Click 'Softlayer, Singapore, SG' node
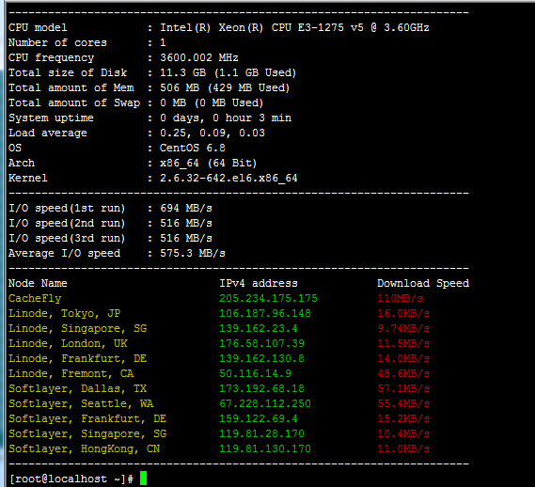The image size is (535, 487). tap(87, 433)
